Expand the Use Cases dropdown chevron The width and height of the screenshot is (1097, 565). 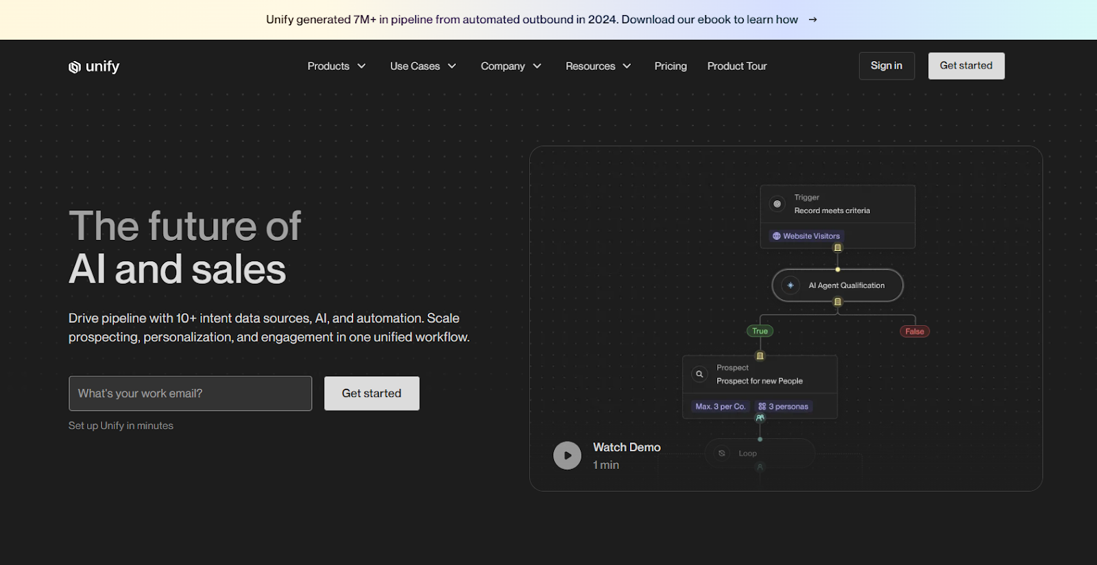click(x=452, y=67)
